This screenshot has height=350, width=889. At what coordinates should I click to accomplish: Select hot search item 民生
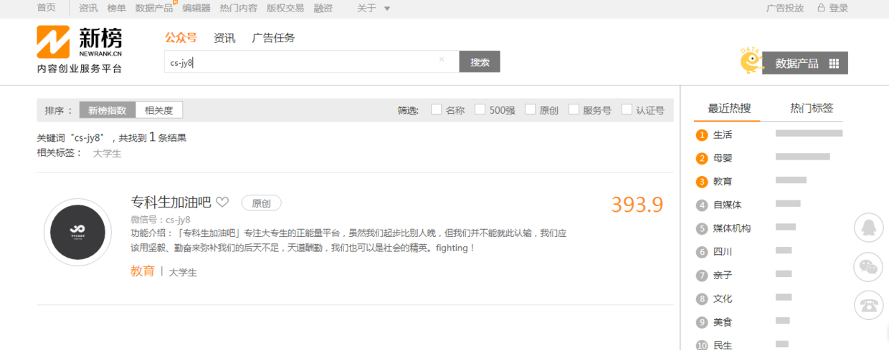pyautogui.click(x=722, y=345)
